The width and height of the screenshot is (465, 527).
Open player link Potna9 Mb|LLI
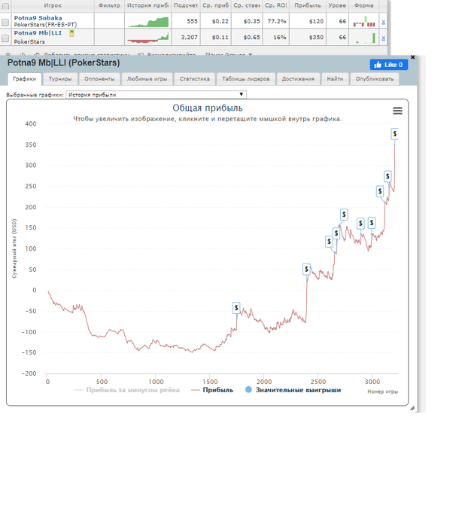(38, 33)
